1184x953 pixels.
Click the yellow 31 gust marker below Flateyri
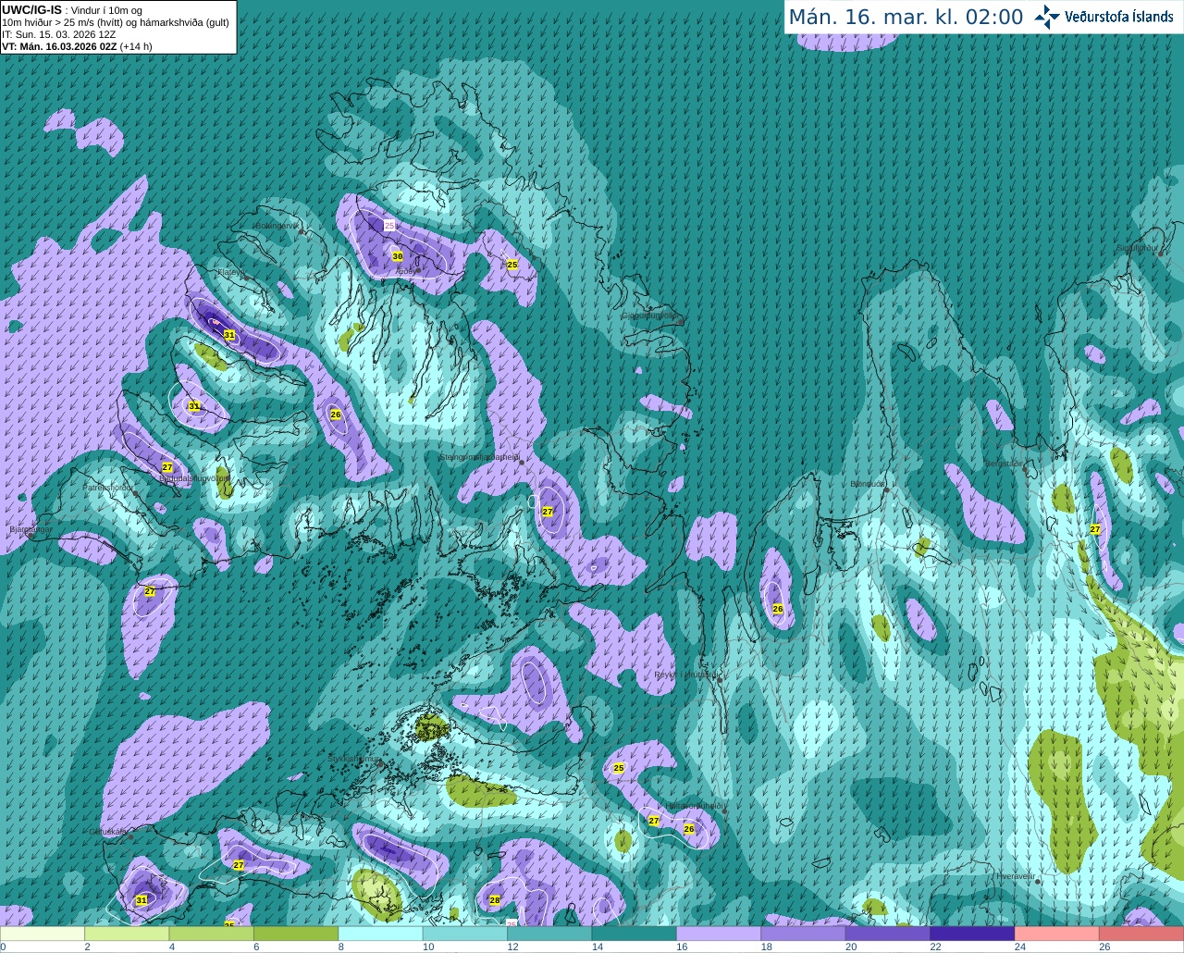coord(229,335)
